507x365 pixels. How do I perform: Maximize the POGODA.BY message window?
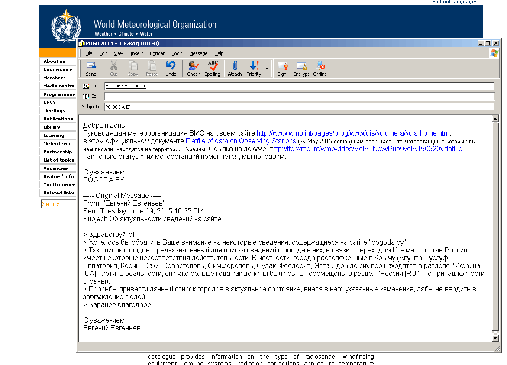[x=488, y=43]
